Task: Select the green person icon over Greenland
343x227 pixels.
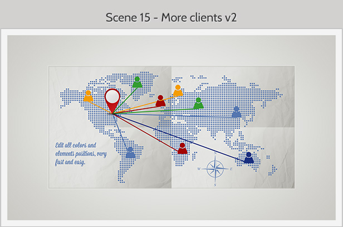Action: coord(138,82)
